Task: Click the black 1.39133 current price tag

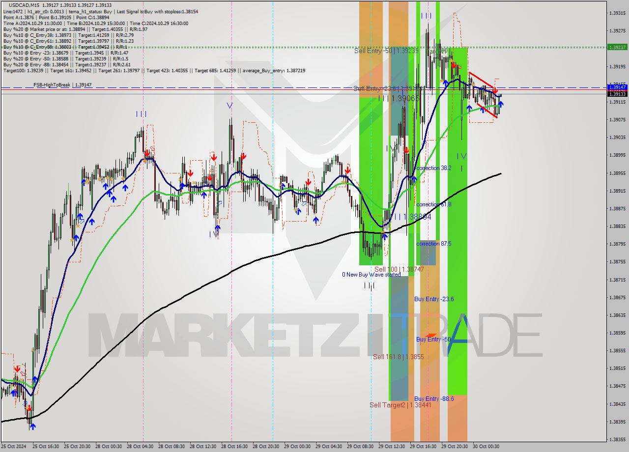Action: click(x=617, y=93)
